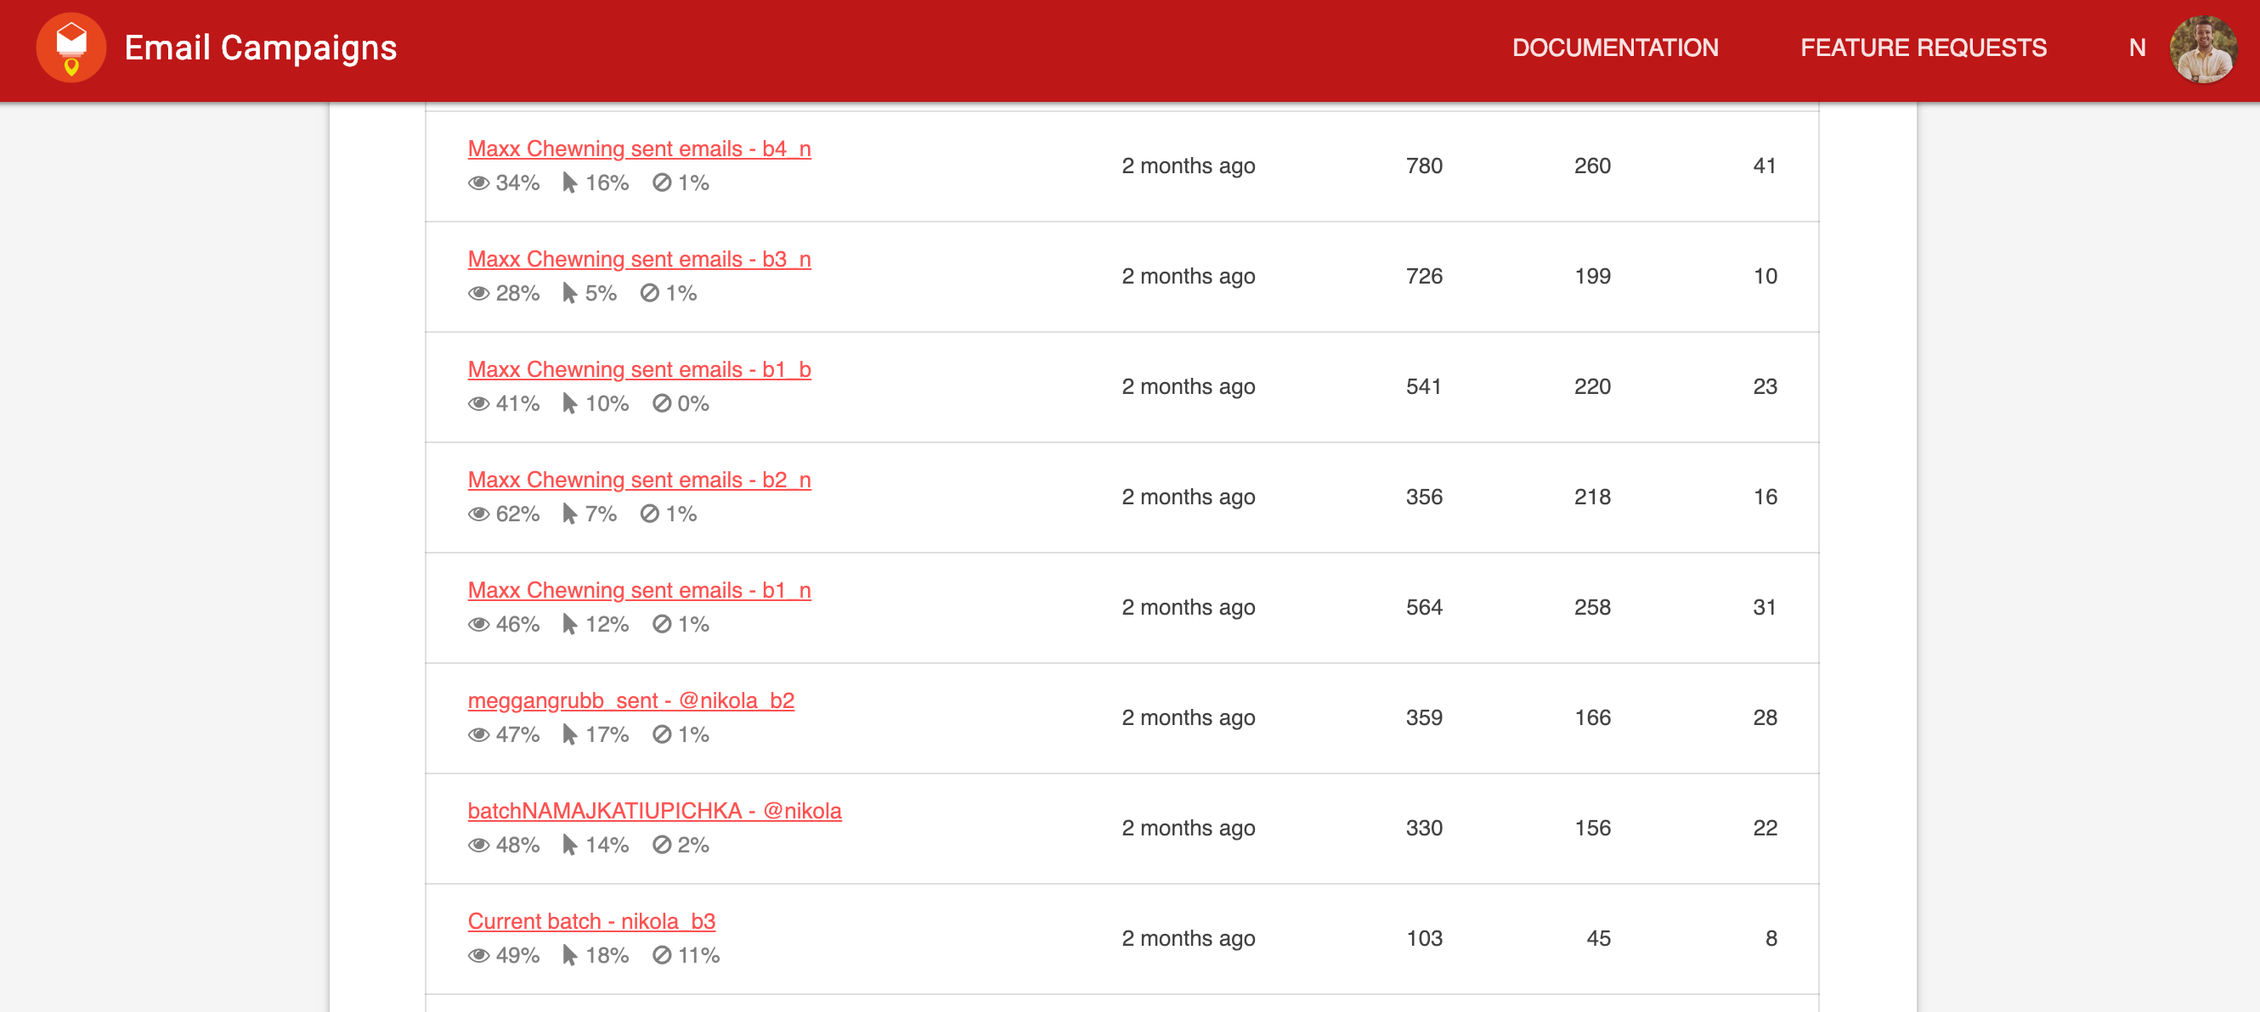This screenshot has height=1012, width=2260.
Task: Click the eye open-rate icon beside 49%
Action: point(478,957)
